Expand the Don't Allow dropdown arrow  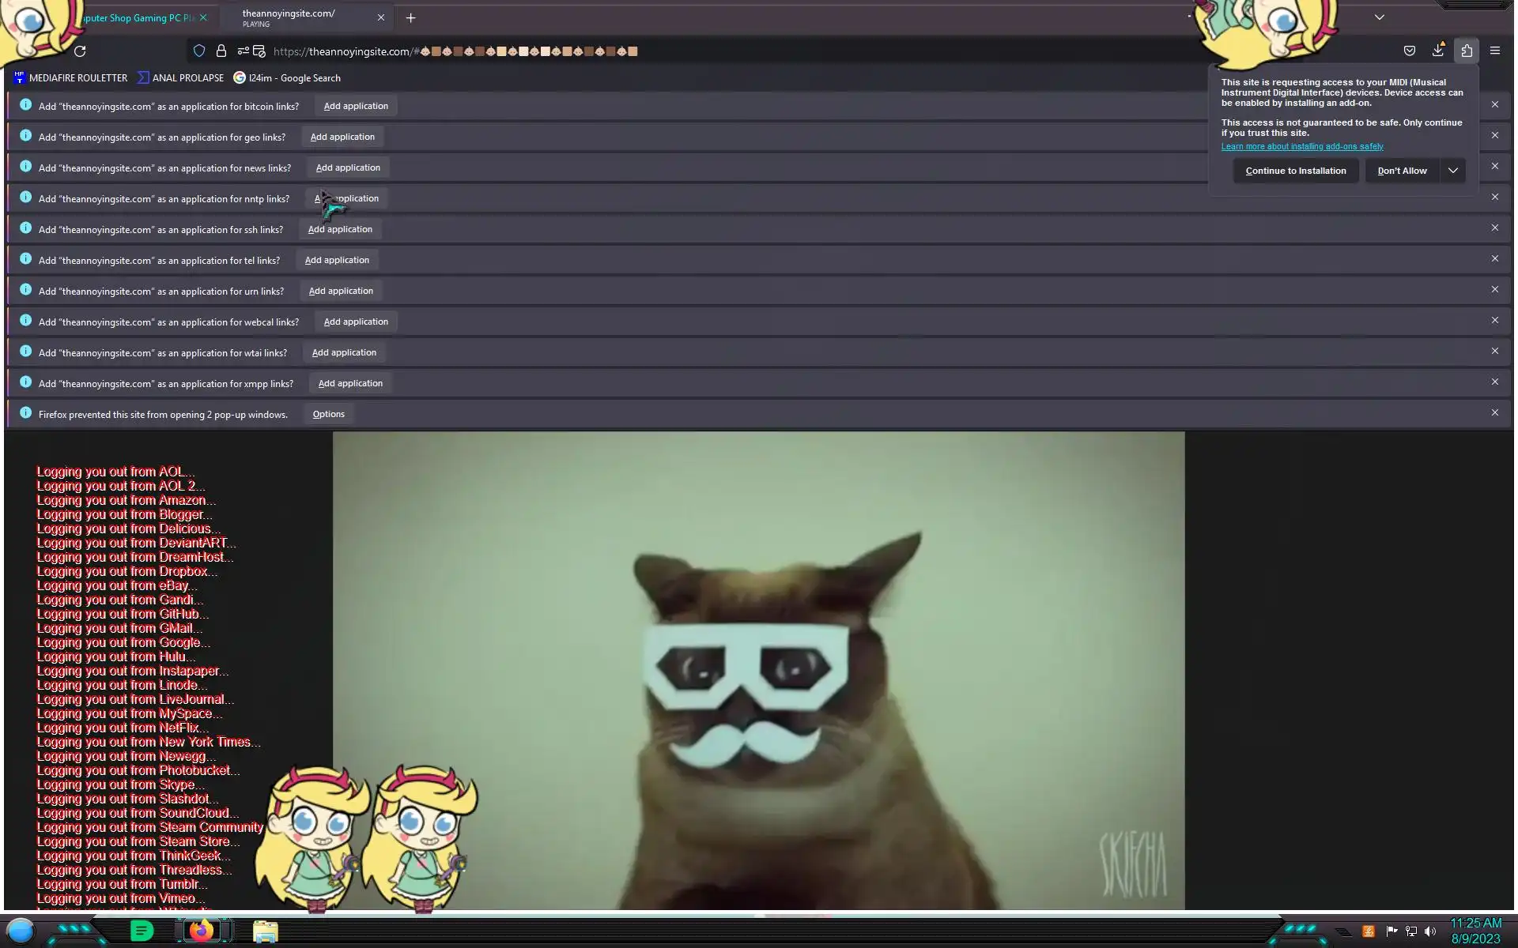tap(1452, 171)
